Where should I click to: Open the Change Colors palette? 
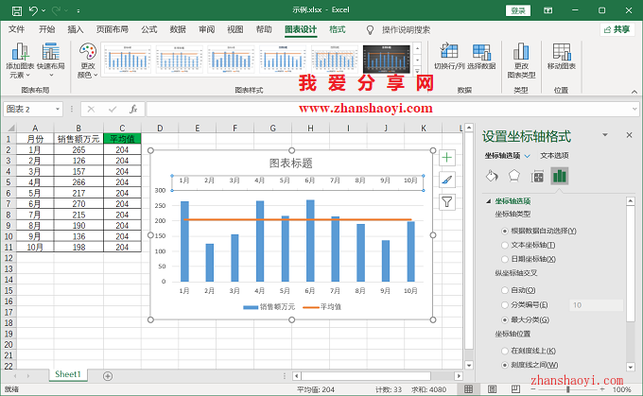coord(88,60)
